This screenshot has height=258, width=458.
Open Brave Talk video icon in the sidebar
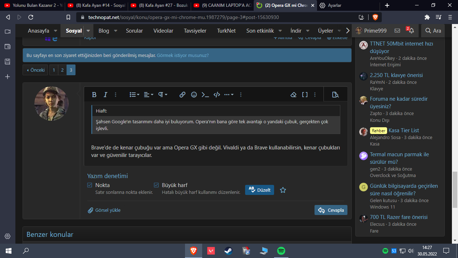point(8,32)
